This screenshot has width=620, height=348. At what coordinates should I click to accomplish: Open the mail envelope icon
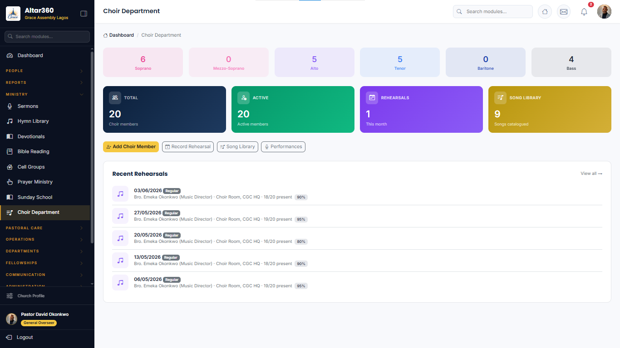564,12
